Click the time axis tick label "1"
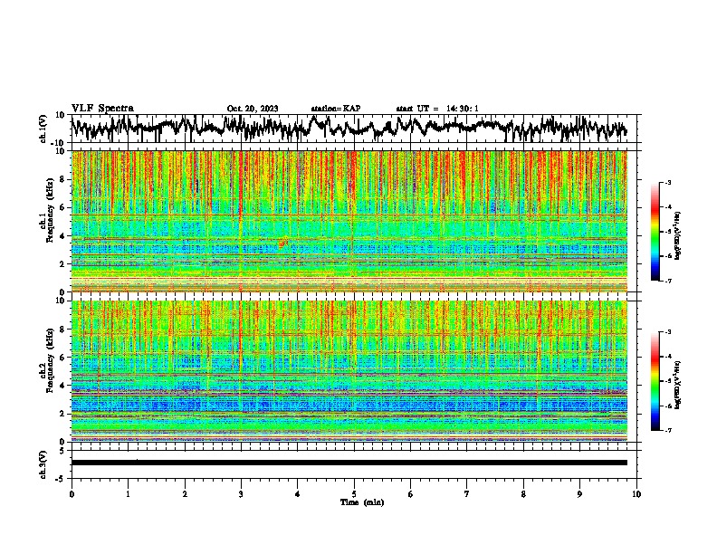 pyautogui.click(x=128, y=494)
